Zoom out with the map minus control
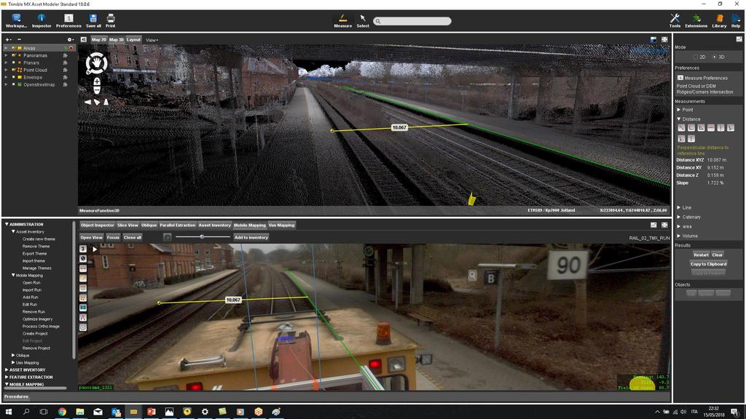The image size is (746, 419). click(x=97, y=89)
